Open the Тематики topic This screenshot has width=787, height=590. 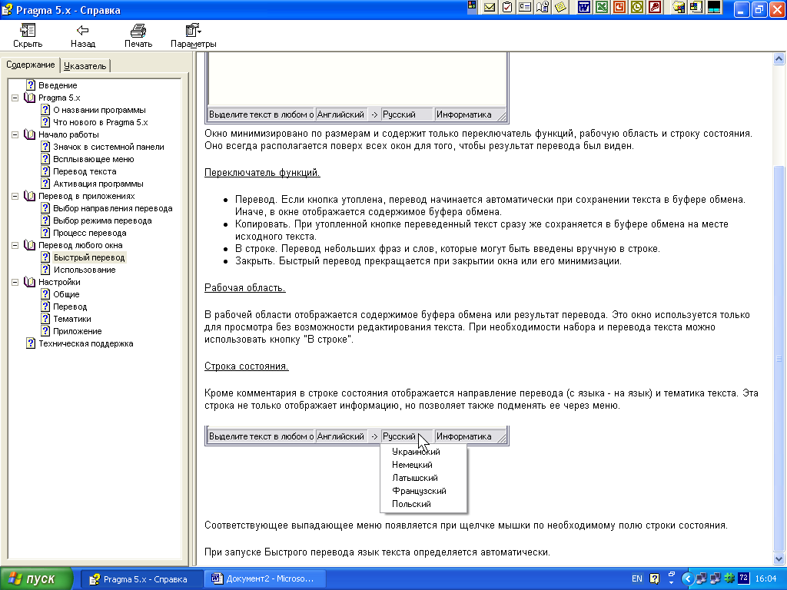(x=72, y=319)
